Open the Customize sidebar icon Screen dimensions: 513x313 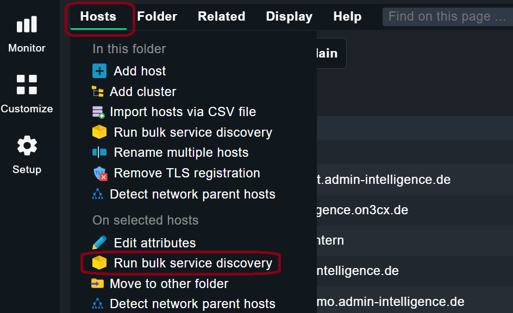27,85
